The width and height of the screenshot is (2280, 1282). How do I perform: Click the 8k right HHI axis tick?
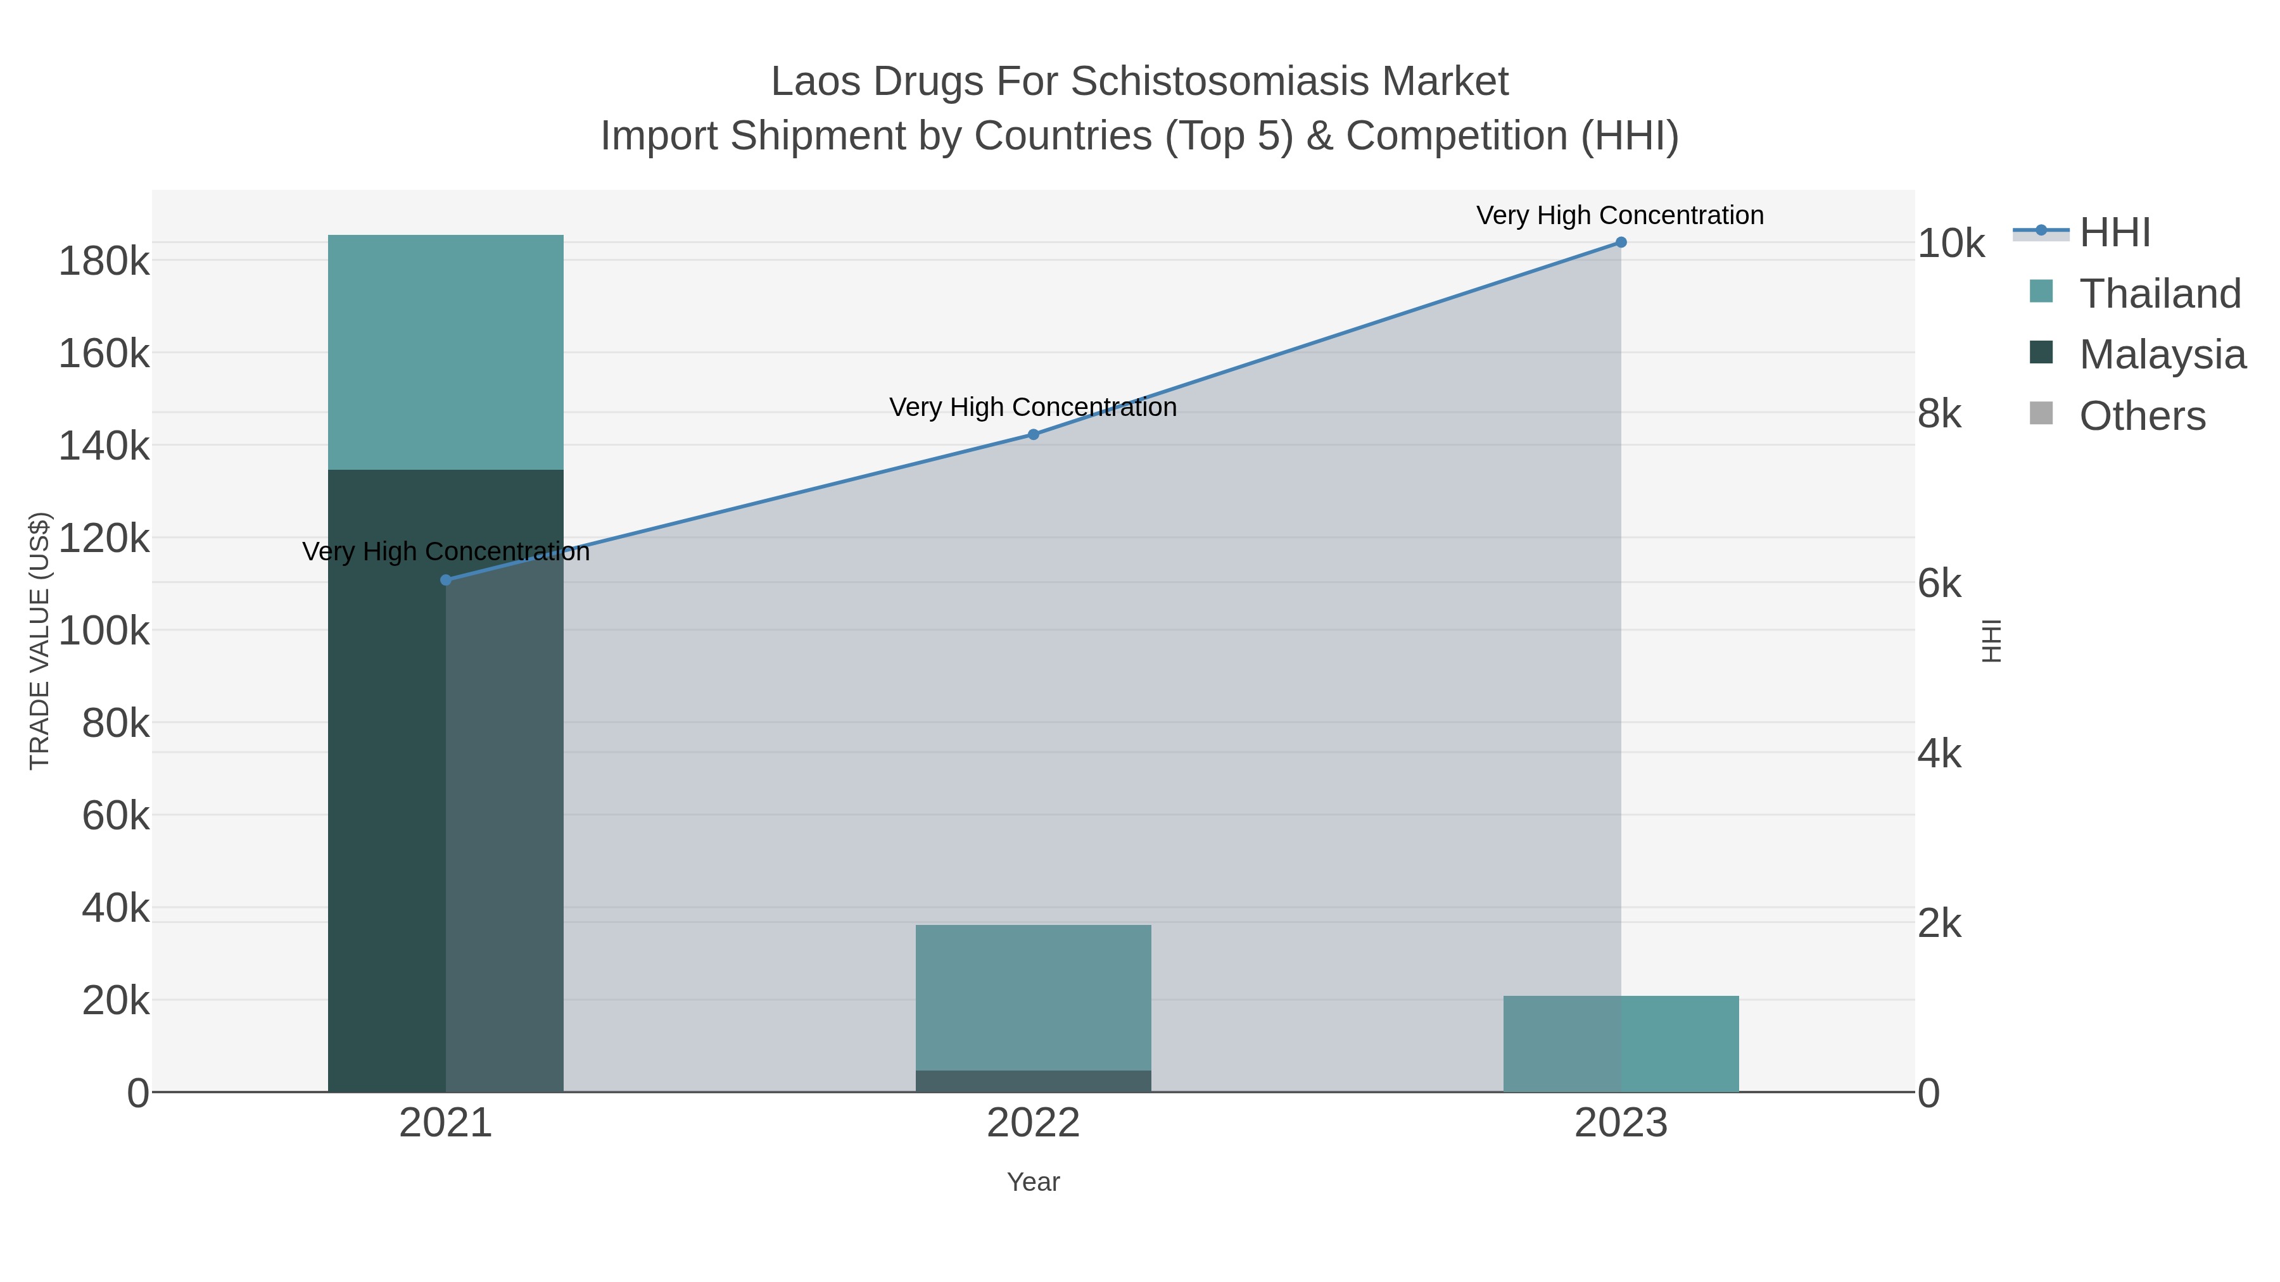tap(1940, 414)
